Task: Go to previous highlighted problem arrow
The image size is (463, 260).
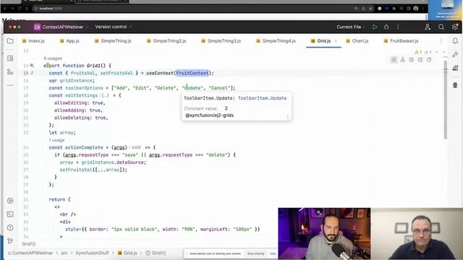Action: coord(436,52)
